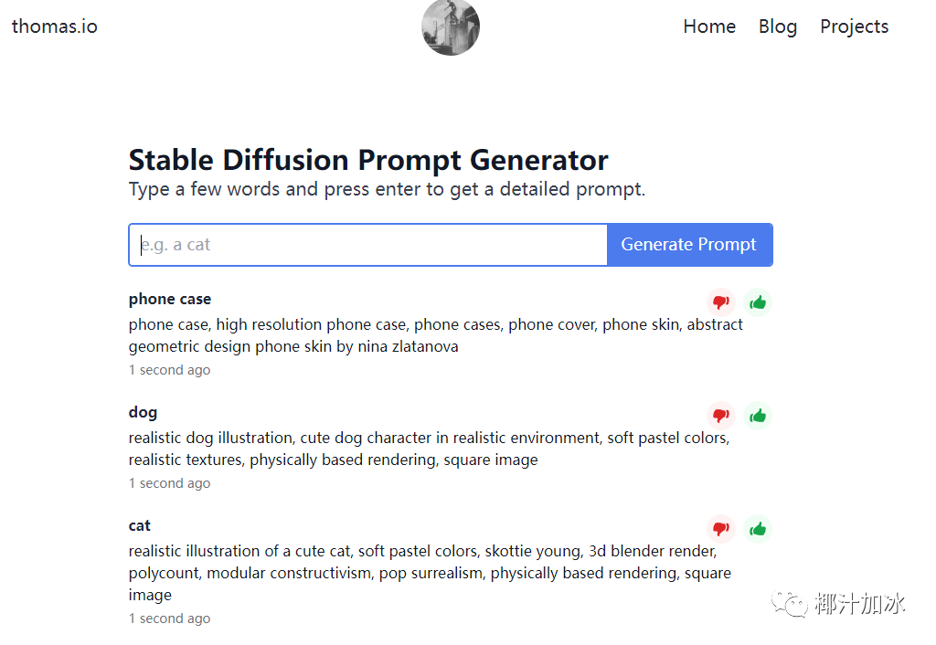The width and height of the screenshot is (936, 645).
Task: Click the thomas.io site logo
Action: click(x=55, y=26)
